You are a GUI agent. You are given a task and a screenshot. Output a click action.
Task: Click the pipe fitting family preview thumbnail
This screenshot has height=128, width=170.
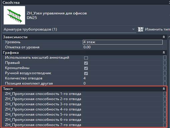pos(14,15)
